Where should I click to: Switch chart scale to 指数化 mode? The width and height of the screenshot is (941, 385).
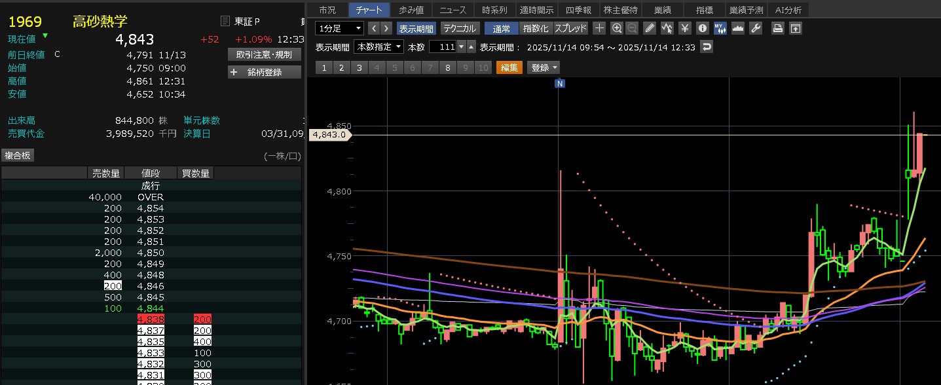tap(536, 28)
